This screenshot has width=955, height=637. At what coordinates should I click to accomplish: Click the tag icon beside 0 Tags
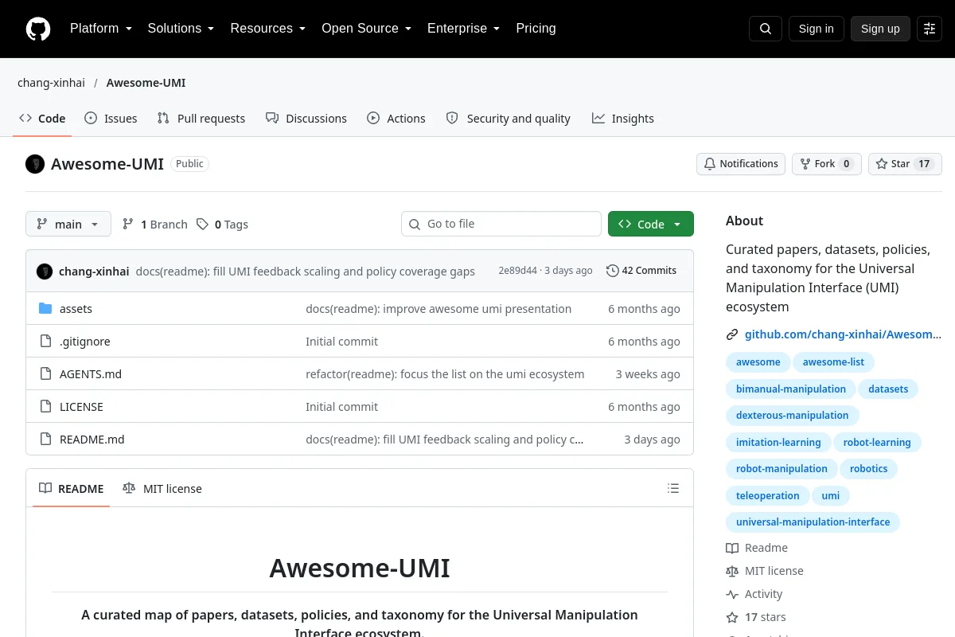[203, 225]
